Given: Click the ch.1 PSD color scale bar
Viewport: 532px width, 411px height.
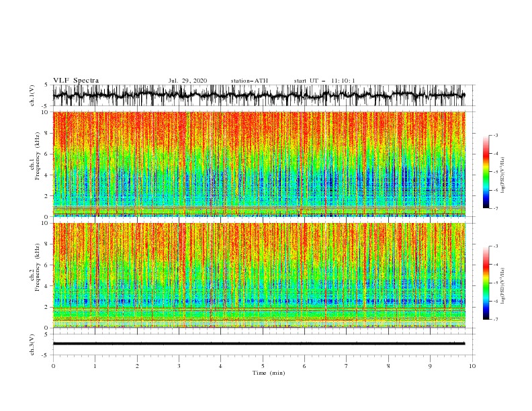Looking at the screenshot, I should click(x=486, y=171).
